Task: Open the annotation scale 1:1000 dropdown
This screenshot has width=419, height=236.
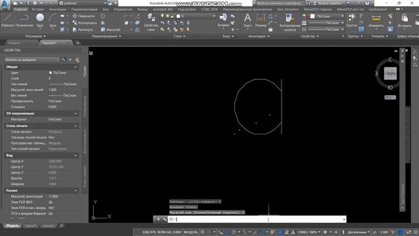Action: pyautogui.click(x=308, y=232)
